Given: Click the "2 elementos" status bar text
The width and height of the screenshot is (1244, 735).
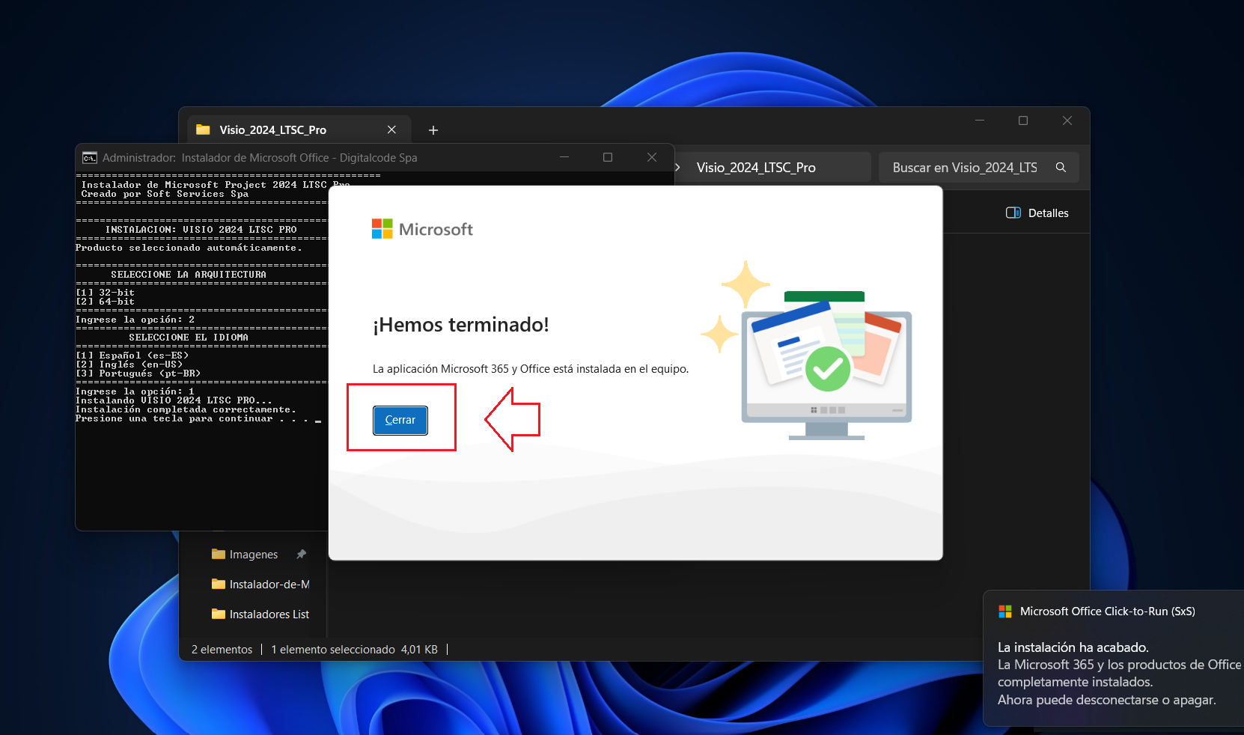Looking at the screenshot, I should (222, 650).
